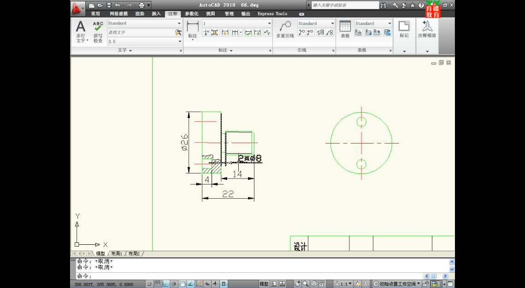Open the workspace switching (初始设置工作空间) dropdown

[x=397, y=284]
